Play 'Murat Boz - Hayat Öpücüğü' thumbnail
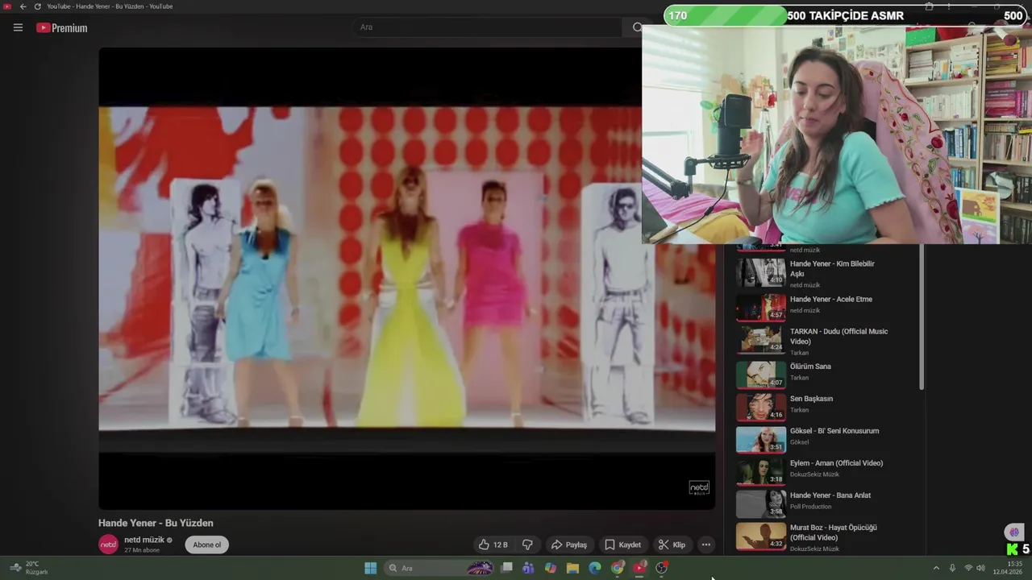 [760, 535]
